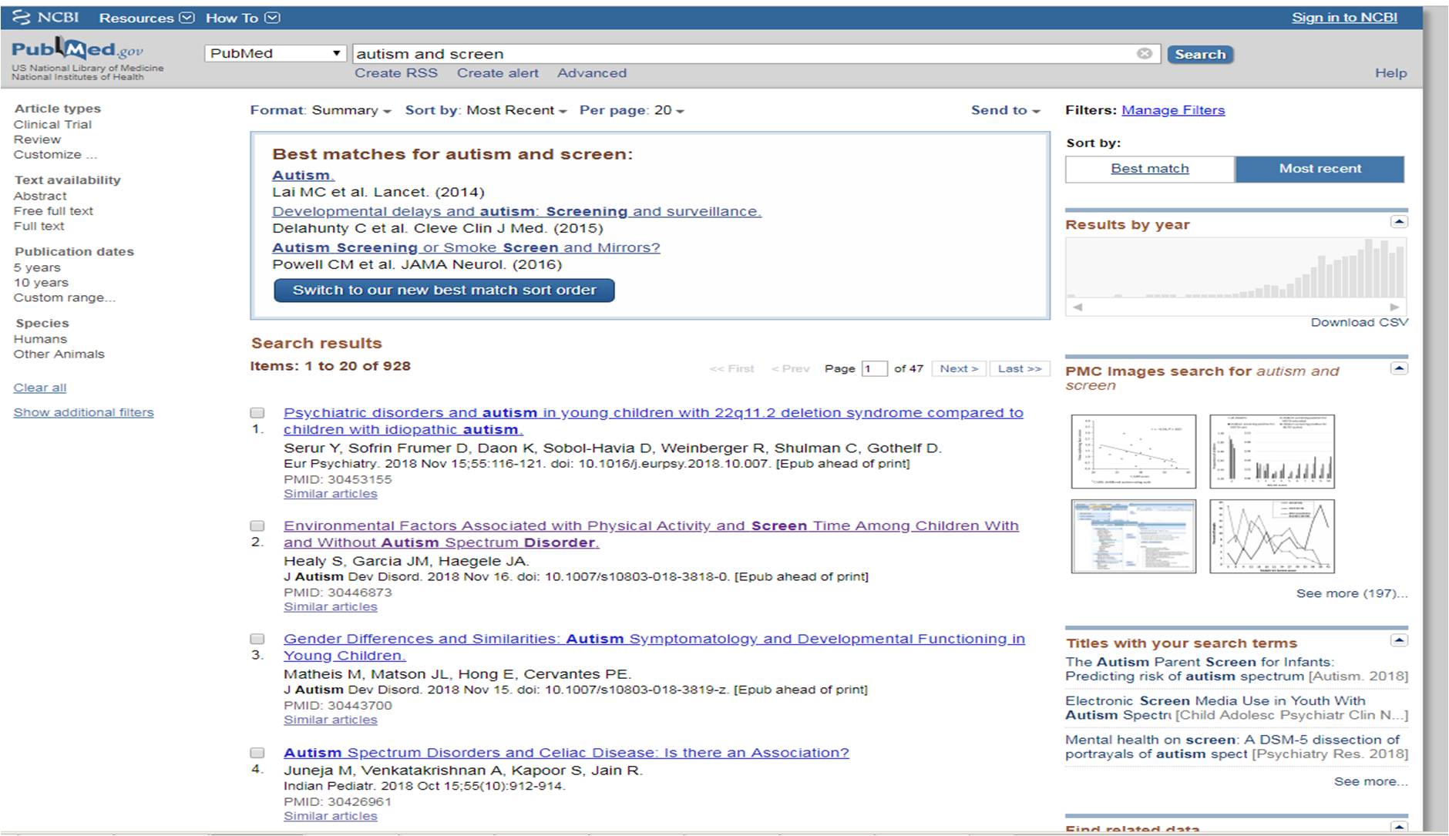
Task: Open 'Autism Screening or Smoke Screen and Mirrors?'
Action: click(x=466, y=247)
